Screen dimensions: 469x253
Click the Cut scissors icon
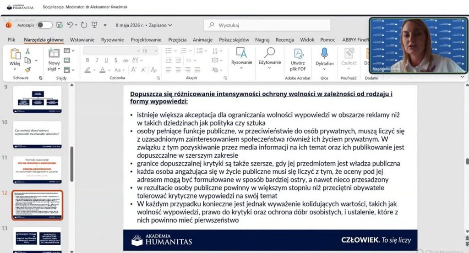click(x=27, y=51)
